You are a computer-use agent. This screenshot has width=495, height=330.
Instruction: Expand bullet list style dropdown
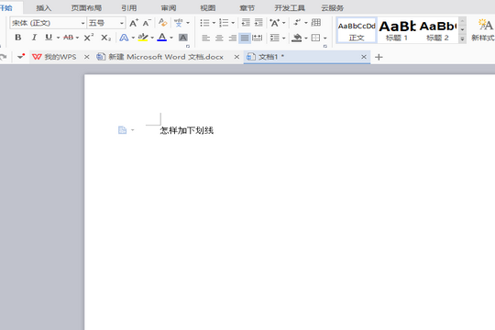[x=214, y=23]
